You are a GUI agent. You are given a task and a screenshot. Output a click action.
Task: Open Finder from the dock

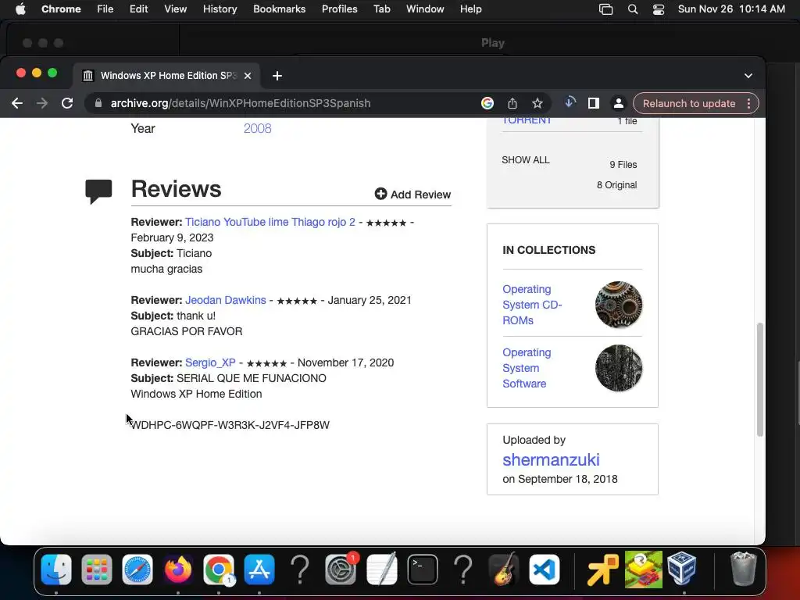click(56, 569)
